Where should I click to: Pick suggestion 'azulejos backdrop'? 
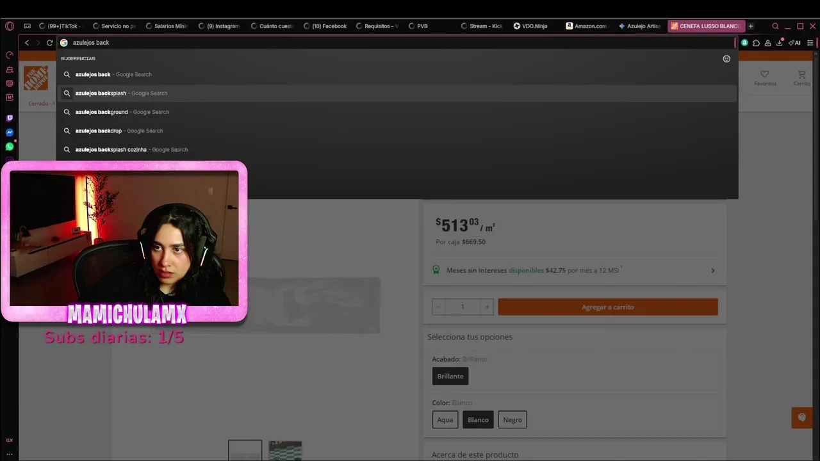click(x=397, y=131)
